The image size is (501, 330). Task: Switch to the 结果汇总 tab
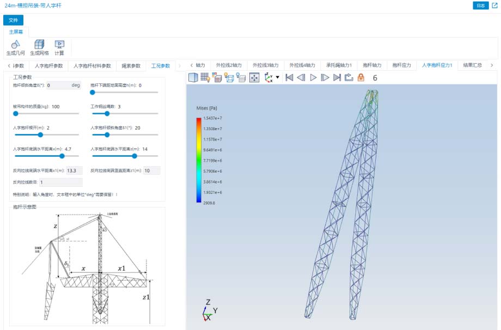pyautogui.click(x=472, y=65)
